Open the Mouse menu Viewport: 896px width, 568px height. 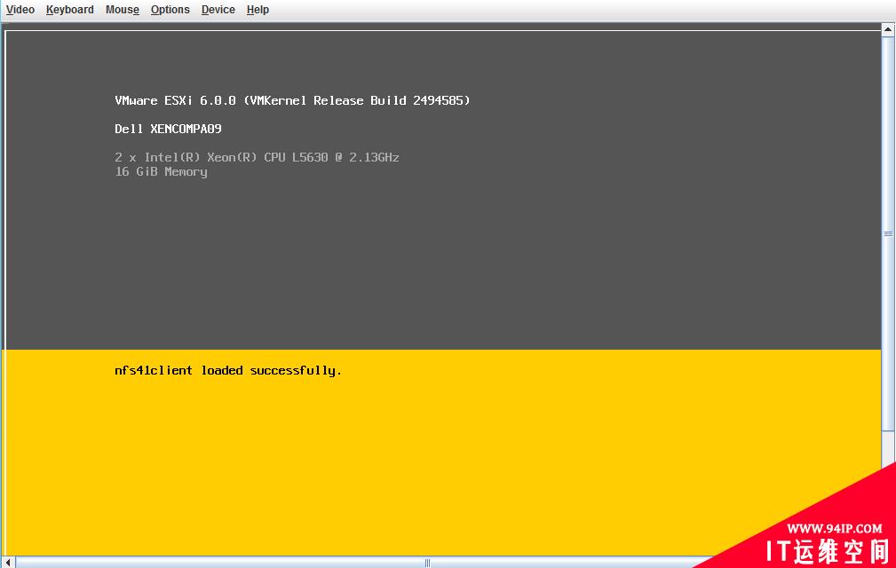123,10
